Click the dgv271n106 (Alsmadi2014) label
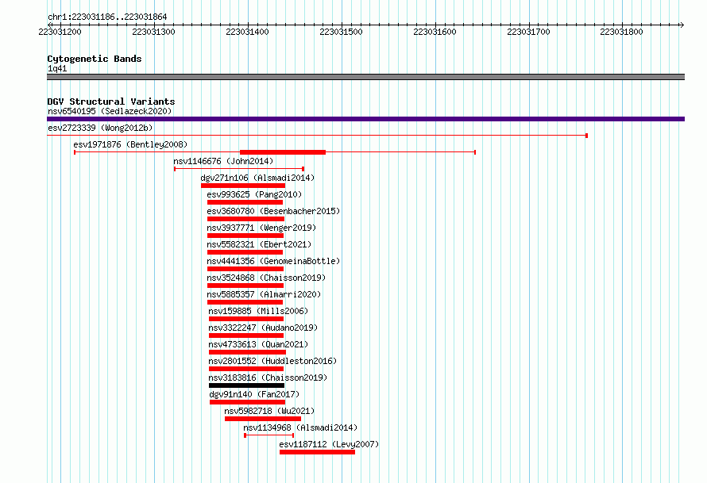Viewport: 707px width, 483px height. click(257, 178)
